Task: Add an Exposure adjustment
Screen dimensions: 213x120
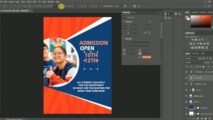Action: [203, 40]
